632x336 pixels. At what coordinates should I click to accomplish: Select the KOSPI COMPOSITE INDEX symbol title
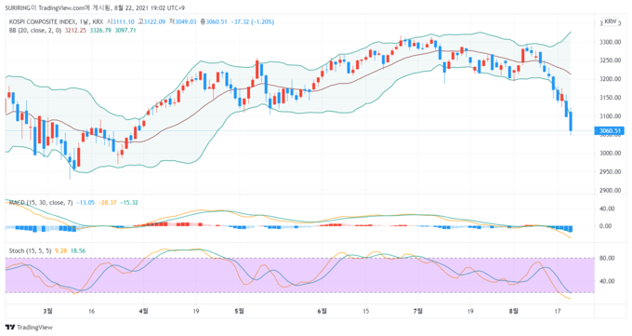click(43, 21)
